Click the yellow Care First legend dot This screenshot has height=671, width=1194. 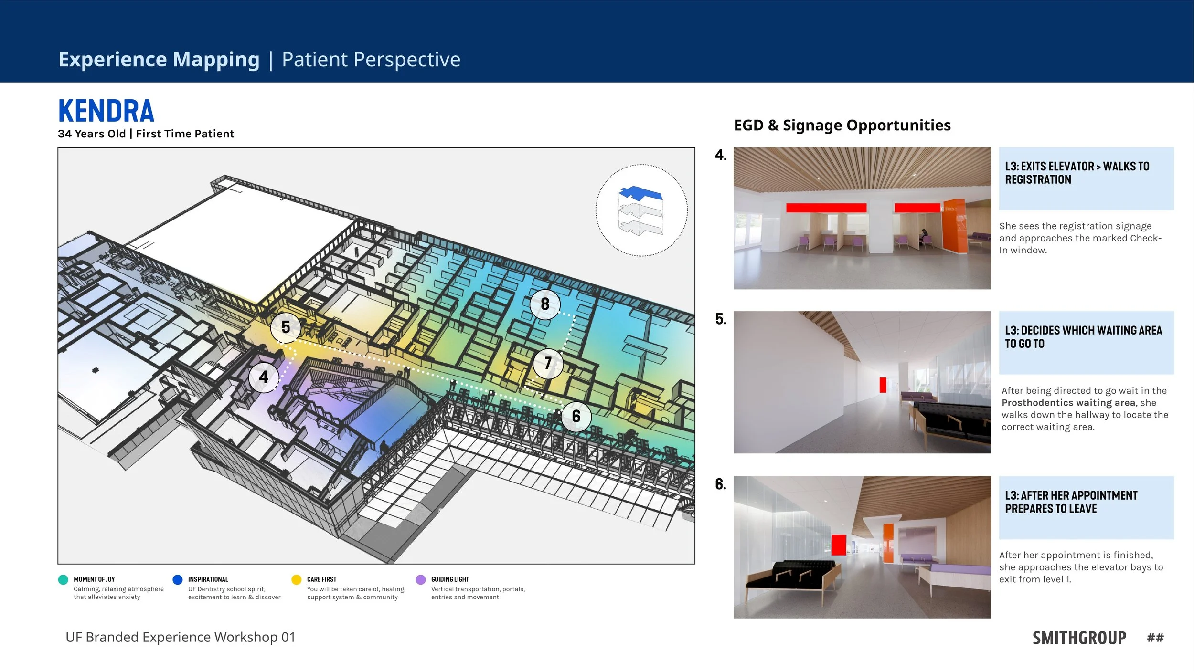(297, 579)
